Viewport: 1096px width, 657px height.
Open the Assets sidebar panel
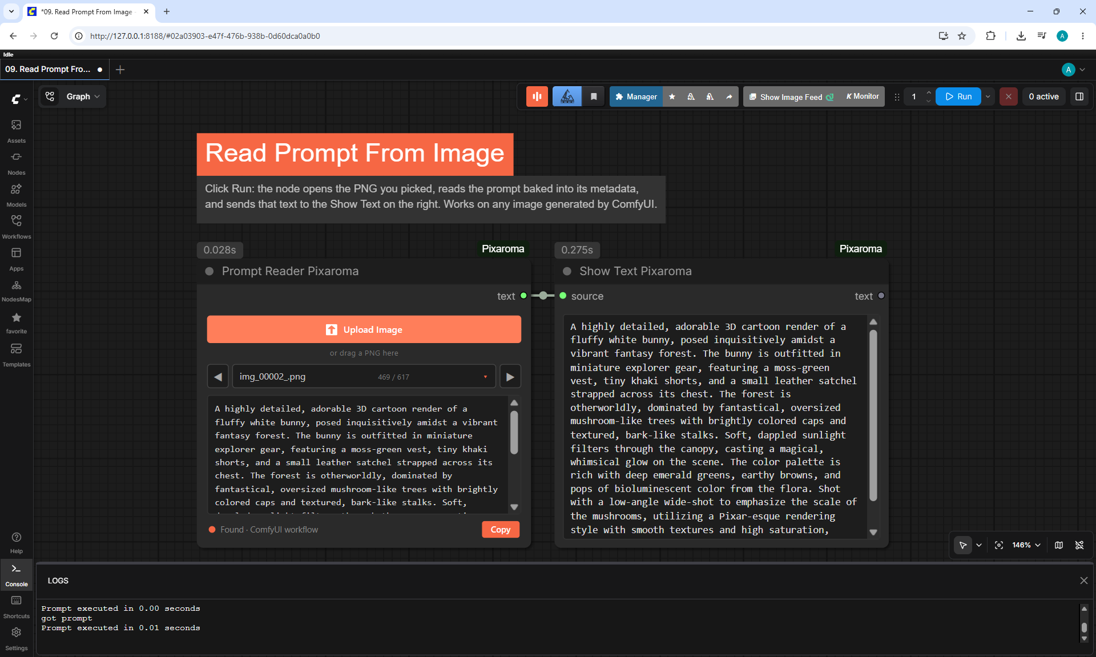point(16,131)
